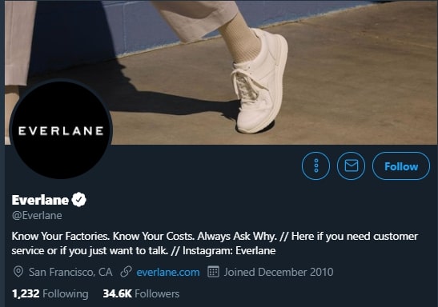This screenshot has height=307, width=438.
Task: Click the location pin icon
Action: (x=18, y=272)
